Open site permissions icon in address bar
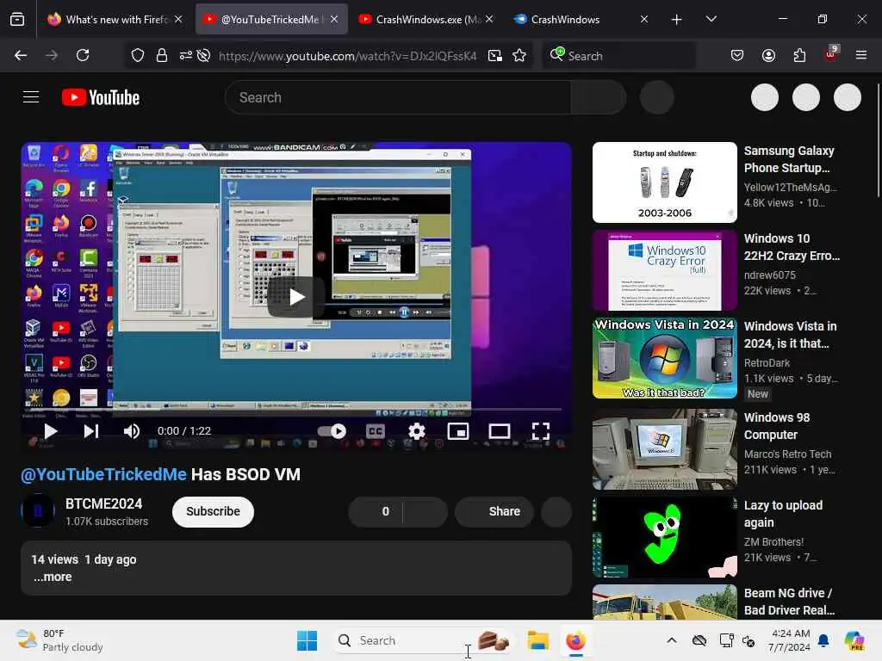The height and width of the screenshot is (661, 882). (185, 55)
